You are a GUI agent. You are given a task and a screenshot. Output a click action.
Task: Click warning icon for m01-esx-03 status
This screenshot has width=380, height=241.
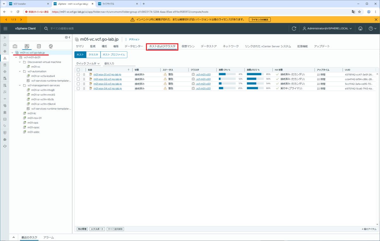coord(165,84)
